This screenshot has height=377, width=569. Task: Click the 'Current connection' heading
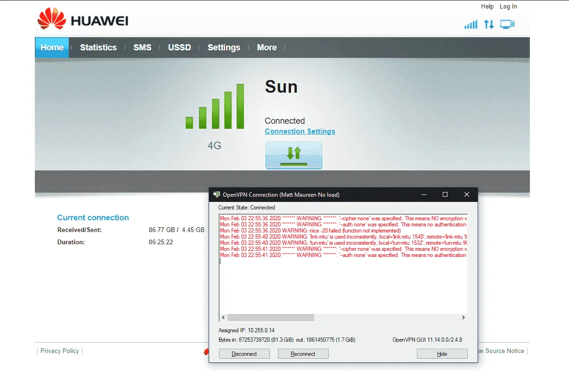(x=93, y=217)
